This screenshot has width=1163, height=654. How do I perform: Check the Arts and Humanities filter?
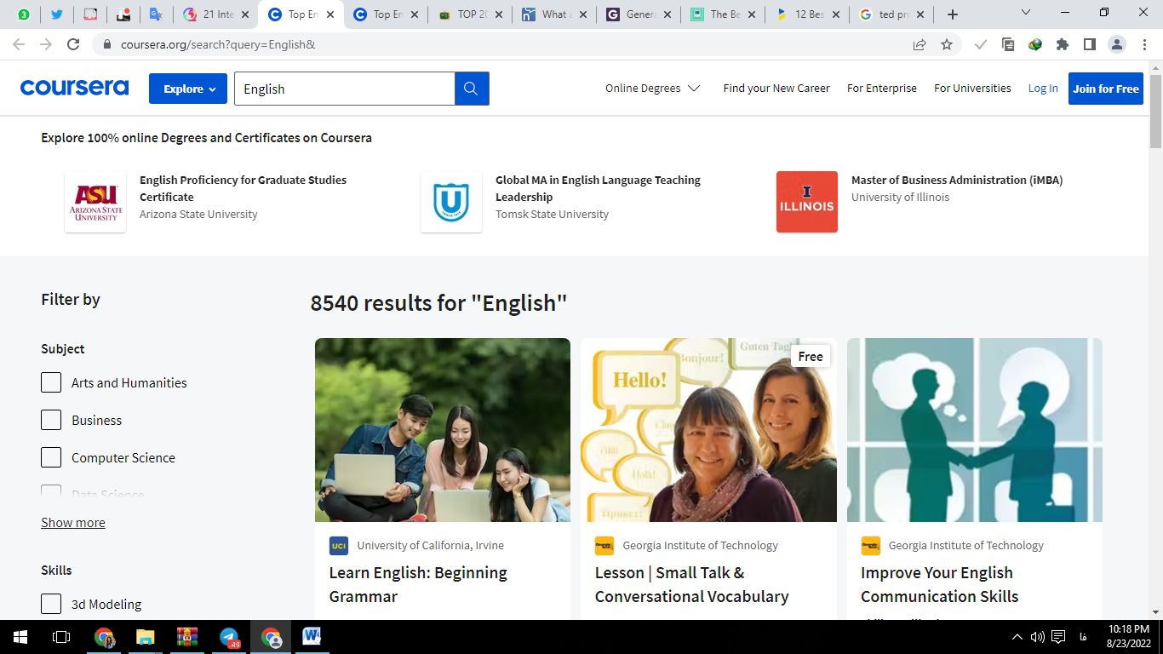coord(51,382)
